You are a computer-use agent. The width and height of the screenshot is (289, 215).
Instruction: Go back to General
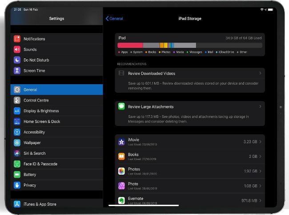pyautogui.click(x=114, y=19)
